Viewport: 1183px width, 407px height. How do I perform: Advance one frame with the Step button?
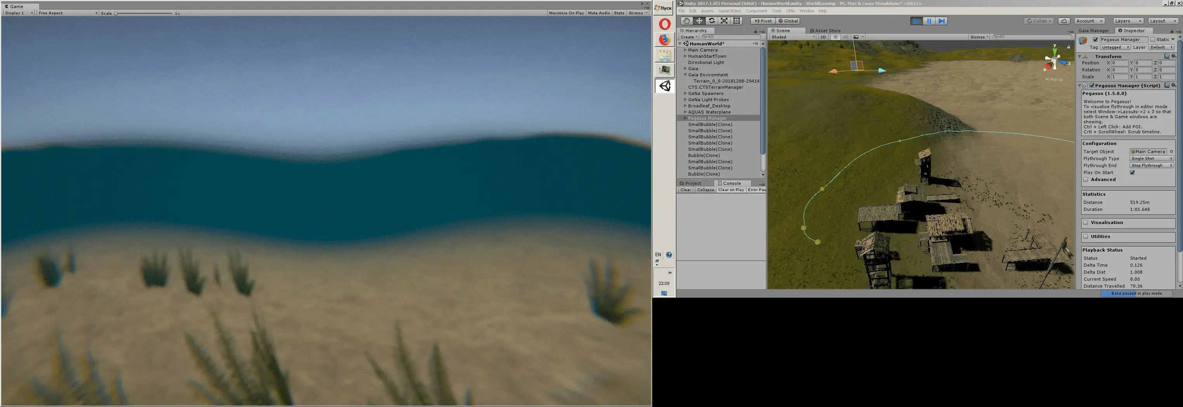(x=941, y=21)
